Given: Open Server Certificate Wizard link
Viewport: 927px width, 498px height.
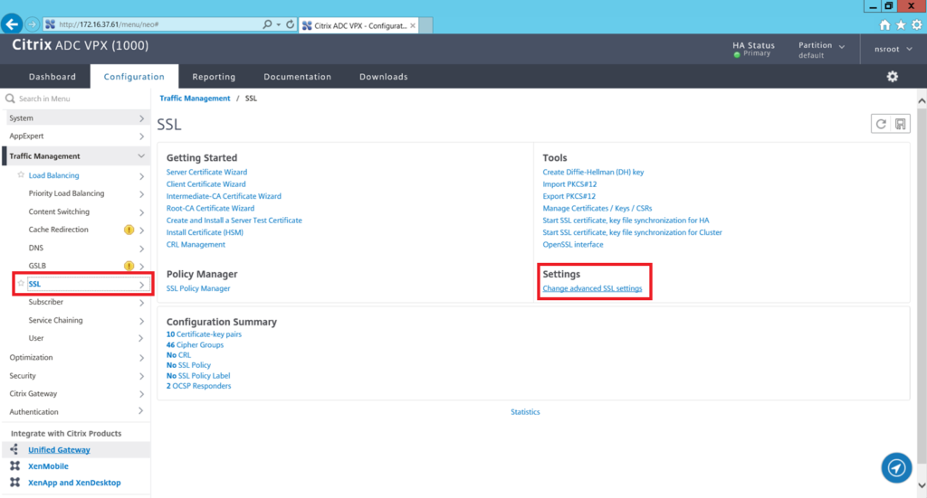Looking at the screenshot, I should 206,172.
